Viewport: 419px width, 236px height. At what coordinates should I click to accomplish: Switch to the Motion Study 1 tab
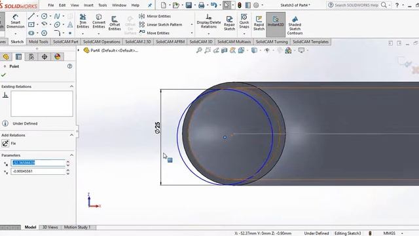point(77,227)
